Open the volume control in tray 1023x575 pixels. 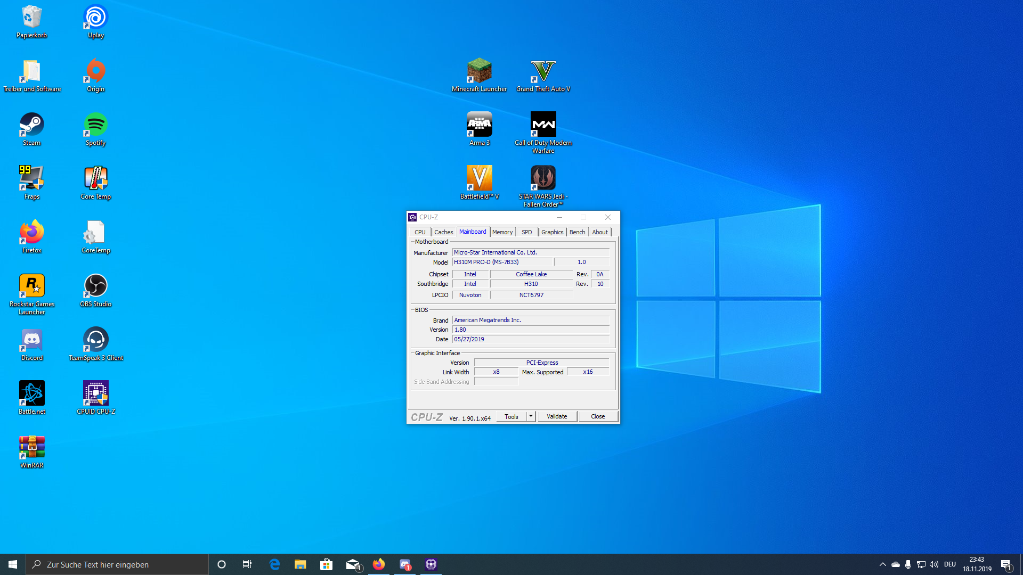point(933,564)
